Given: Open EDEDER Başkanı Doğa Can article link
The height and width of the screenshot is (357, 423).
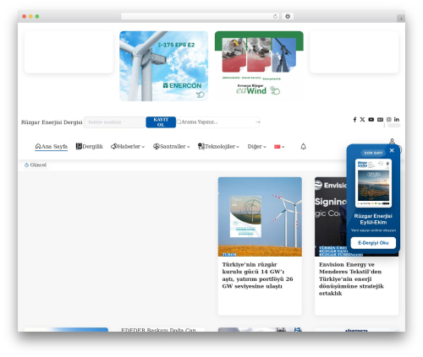Looking at the screenshot, I should [x=158, y=330].
